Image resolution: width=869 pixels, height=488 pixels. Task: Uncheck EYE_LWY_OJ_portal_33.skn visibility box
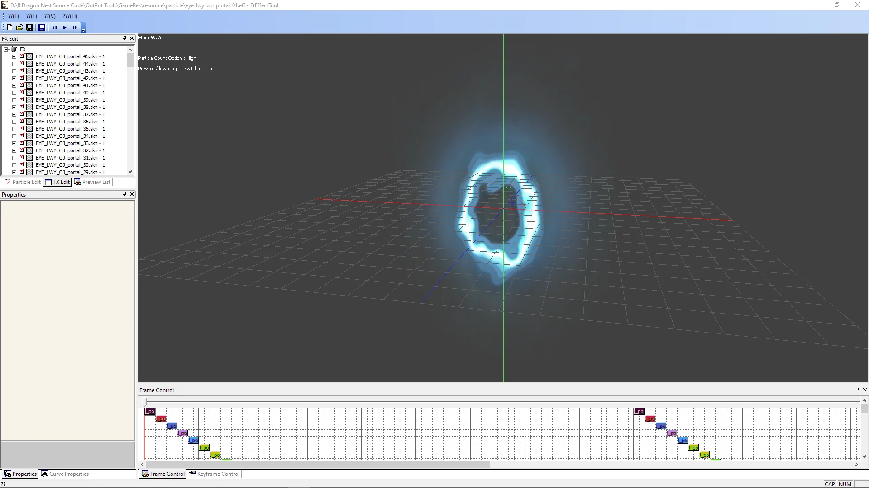22,143
